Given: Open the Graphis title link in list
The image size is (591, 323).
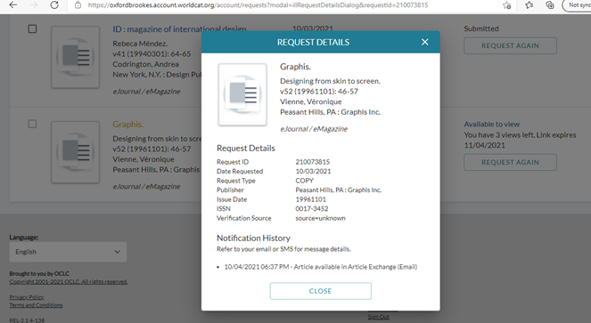Looking at the screenshot, I should pos(127,124).
